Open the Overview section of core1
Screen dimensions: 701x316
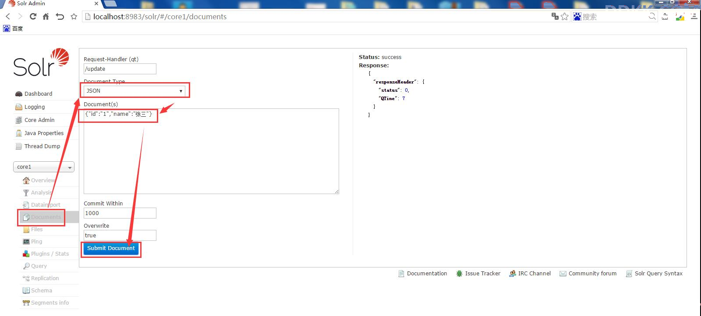point(43,180)
